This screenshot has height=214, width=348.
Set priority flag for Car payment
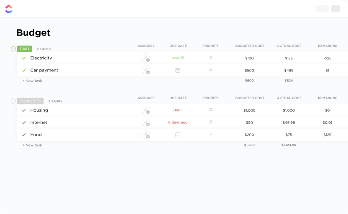pos(210,70)
